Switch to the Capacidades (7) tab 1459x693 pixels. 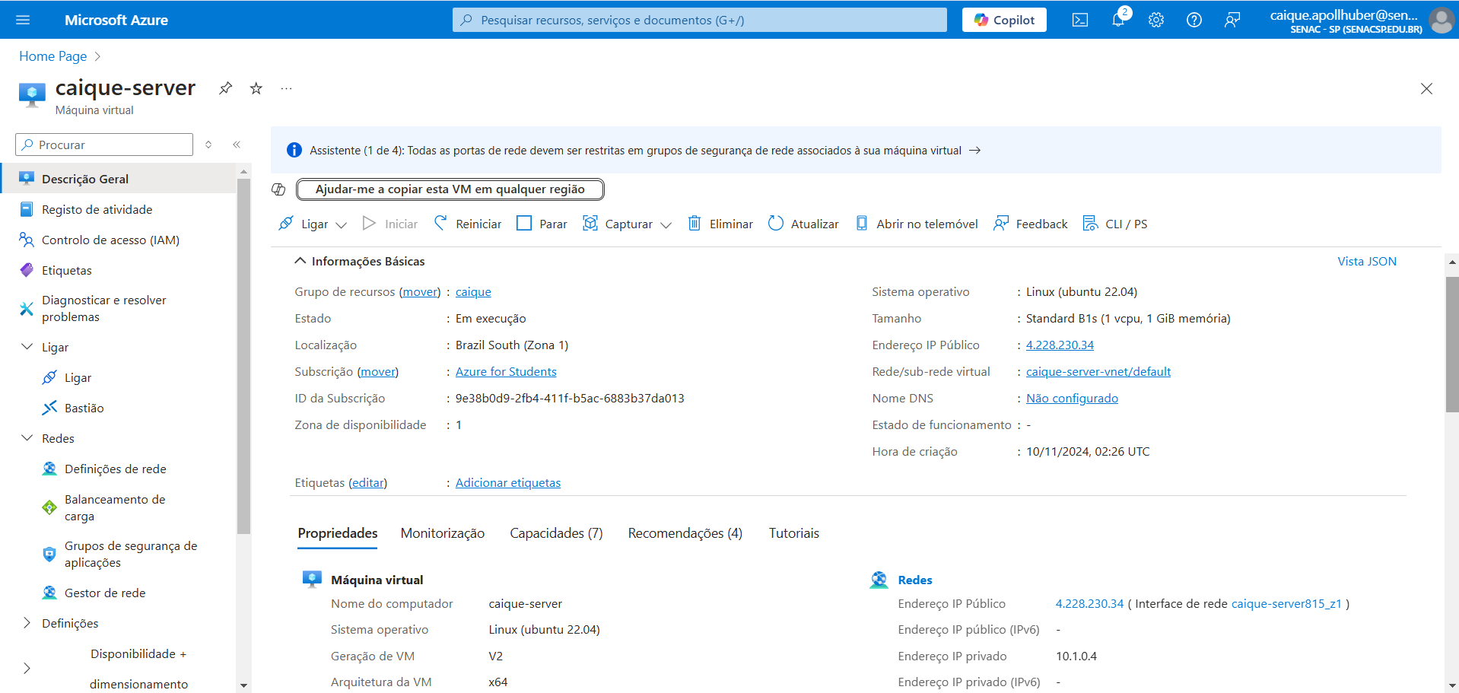click(x=556, y=533)
